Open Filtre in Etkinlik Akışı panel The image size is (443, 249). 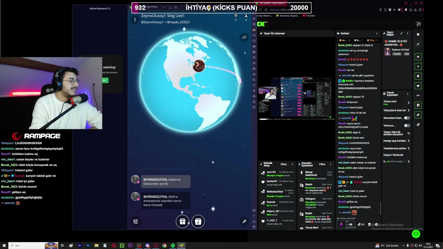coord(283,164)
